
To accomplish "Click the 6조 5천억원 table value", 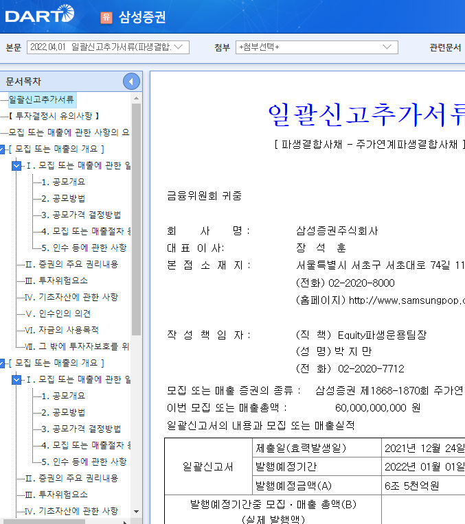I will point(411,486).
